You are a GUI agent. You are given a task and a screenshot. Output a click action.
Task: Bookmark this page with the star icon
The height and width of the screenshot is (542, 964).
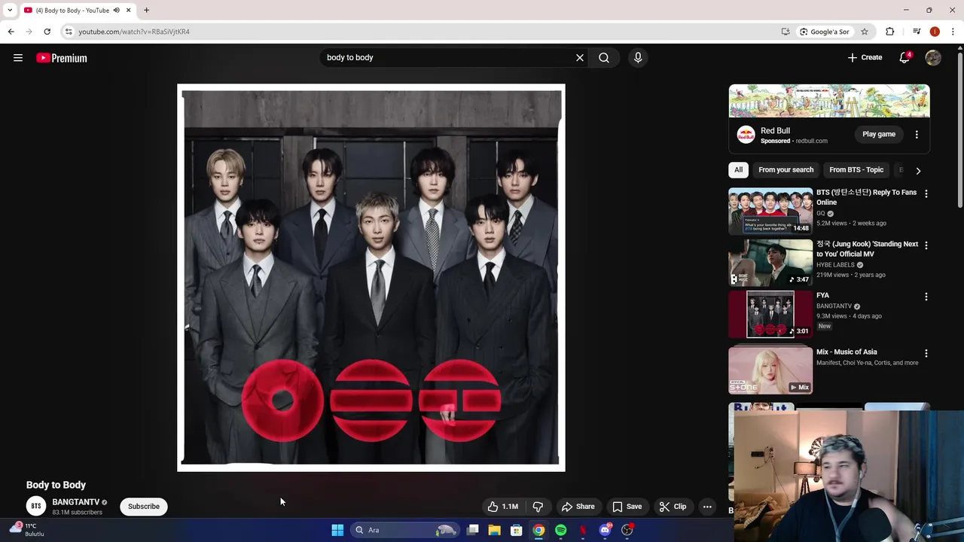click(865, 32)
